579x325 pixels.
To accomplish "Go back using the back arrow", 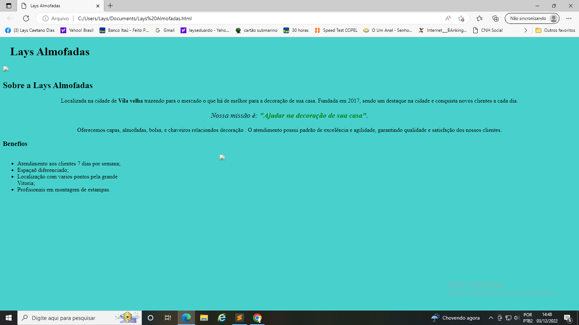I will (x=10, y=18).
